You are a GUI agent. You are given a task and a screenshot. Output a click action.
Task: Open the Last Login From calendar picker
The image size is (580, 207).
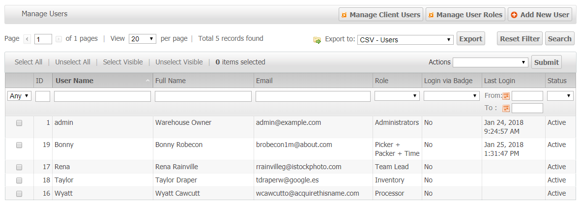tap(506, 96)
